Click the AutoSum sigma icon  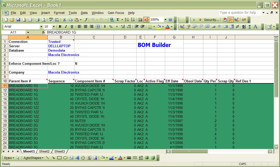[118, 20]
